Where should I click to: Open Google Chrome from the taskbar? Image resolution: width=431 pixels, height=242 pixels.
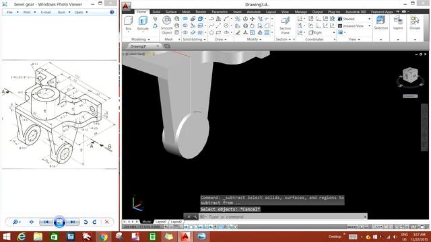[103, 237]
